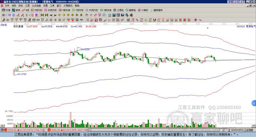
Task: Open the 交易委托 menu
Action: 68,6
